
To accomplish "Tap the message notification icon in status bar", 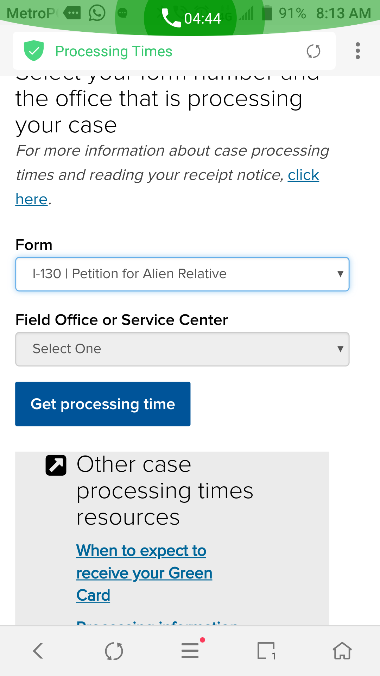I will click(x=72, y=13).
